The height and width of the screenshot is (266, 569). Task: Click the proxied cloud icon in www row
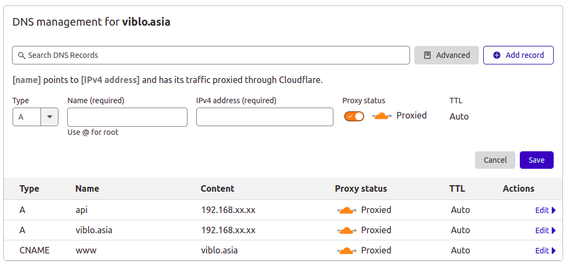[347, 251]
